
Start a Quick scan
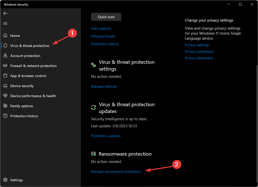pyautogui.click(x=106, y=17)
